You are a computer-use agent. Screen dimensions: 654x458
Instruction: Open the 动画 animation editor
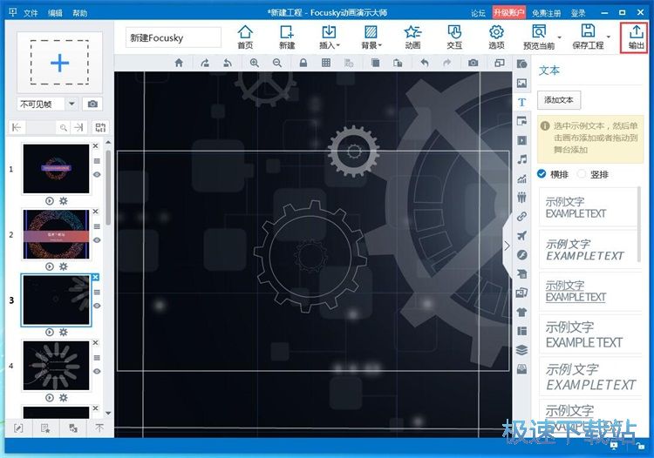click(412, 37)
